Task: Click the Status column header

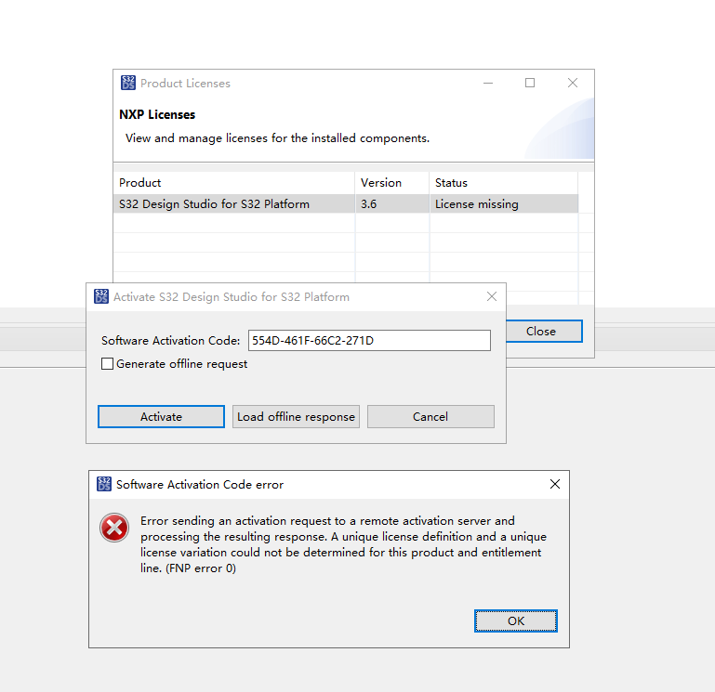Action: (504, 183)
